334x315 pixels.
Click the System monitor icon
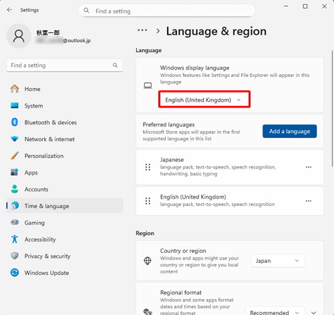(x=15, y=106)
